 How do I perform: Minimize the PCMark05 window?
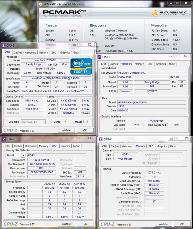pyautogui.click(x=171, y=3)
